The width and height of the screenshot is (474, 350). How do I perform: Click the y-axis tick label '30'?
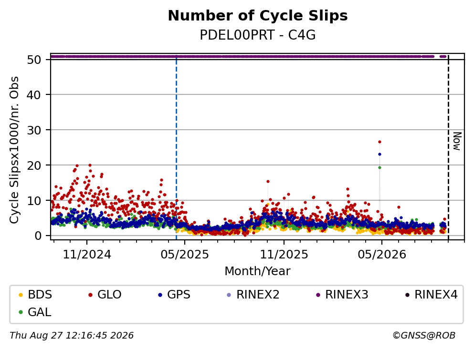coord(34,130)
